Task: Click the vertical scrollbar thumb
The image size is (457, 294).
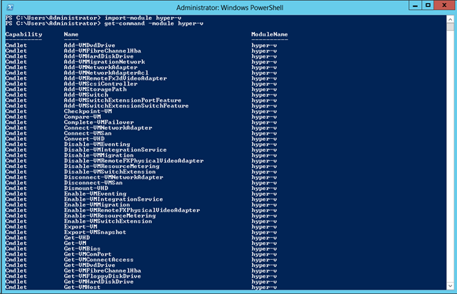Action: pyautogui.click(x=451, y=27)
